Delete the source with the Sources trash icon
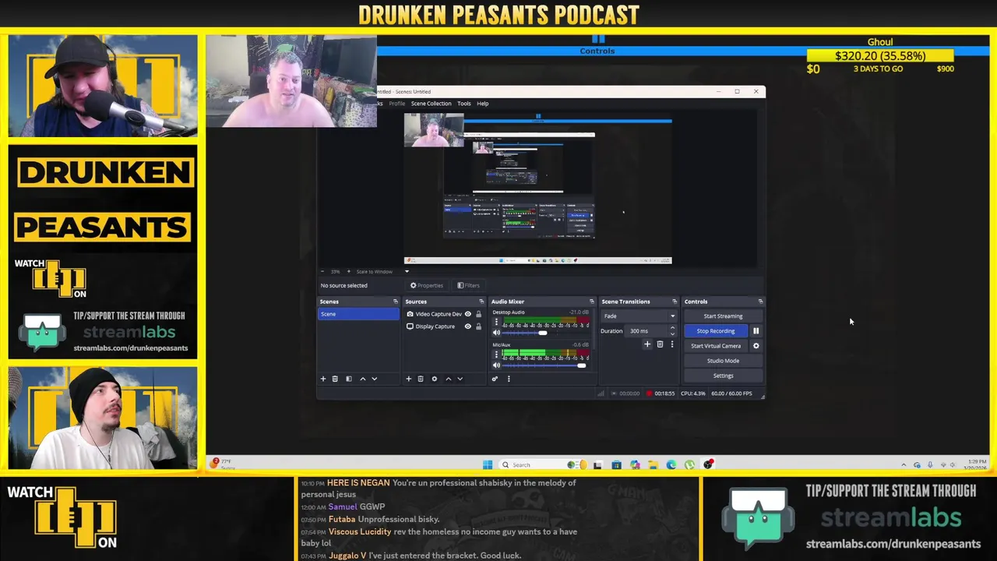Screen dimensions: 997x561 (421, 379)
